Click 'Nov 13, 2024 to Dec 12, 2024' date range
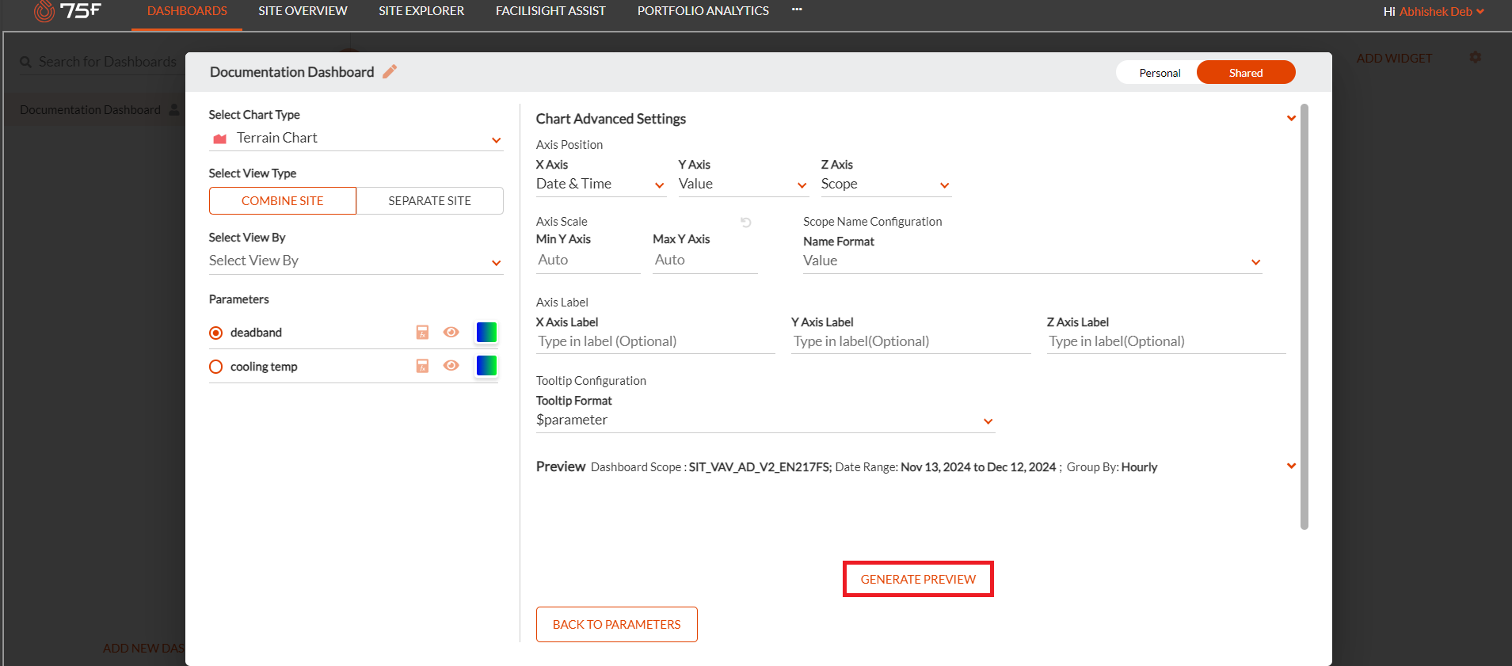The image size is (1512, 666). [978, 467]
